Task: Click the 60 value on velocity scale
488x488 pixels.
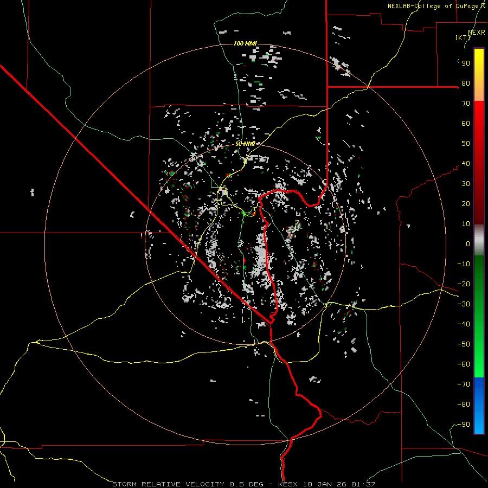Action: pos(466,124)
